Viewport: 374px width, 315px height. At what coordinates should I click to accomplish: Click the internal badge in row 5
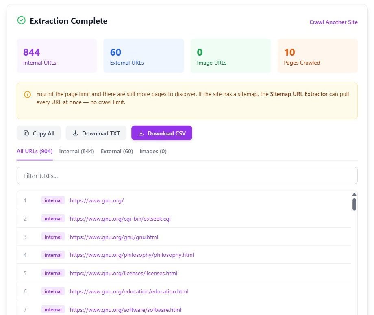[x=53, y=273]
